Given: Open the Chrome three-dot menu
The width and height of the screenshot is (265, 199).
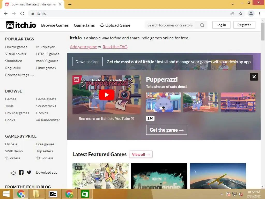Looking at the screenshot, I should [259, 13].
